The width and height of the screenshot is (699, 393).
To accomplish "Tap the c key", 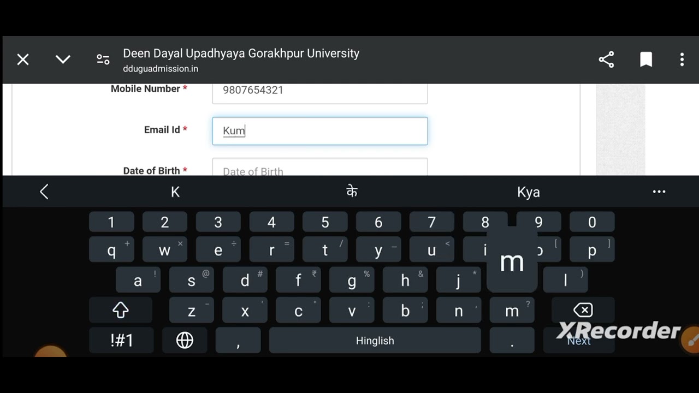I will pyautogui.click(x=298, y=311).
